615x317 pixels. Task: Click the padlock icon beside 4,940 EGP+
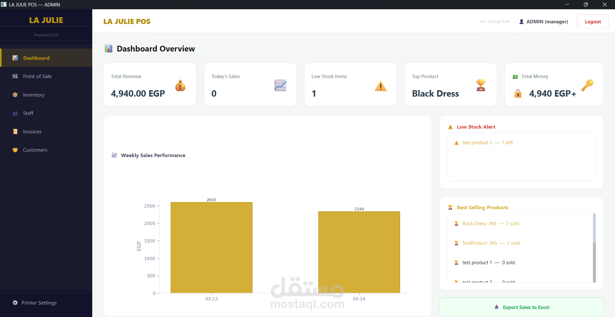coord(518,93)
